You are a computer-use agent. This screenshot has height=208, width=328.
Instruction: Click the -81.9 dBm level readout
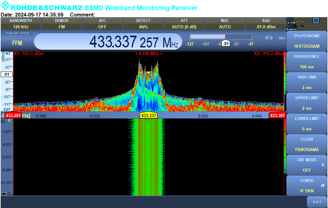(275, 38)
